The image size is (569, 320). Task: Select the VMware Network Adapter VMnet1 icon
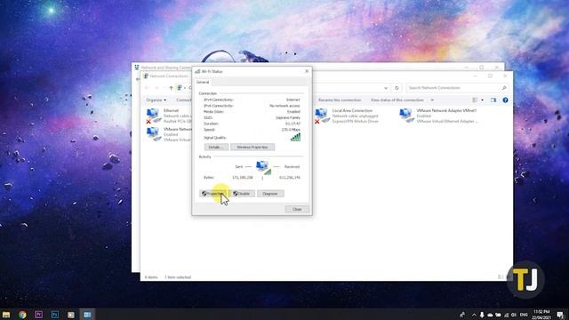[x=406, y=116]
